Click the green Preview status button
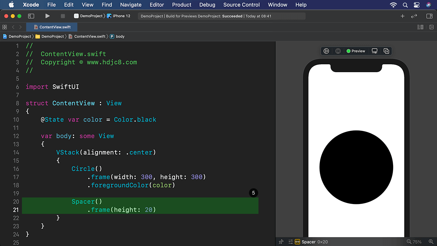This screenshot has width=437, height=246. coord(356,51)
